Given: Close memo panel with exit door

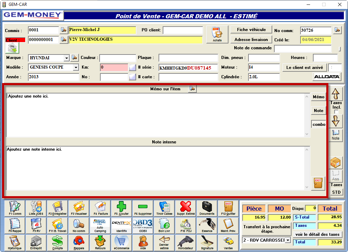Looking at the screenshot, I should click(318, 183).
